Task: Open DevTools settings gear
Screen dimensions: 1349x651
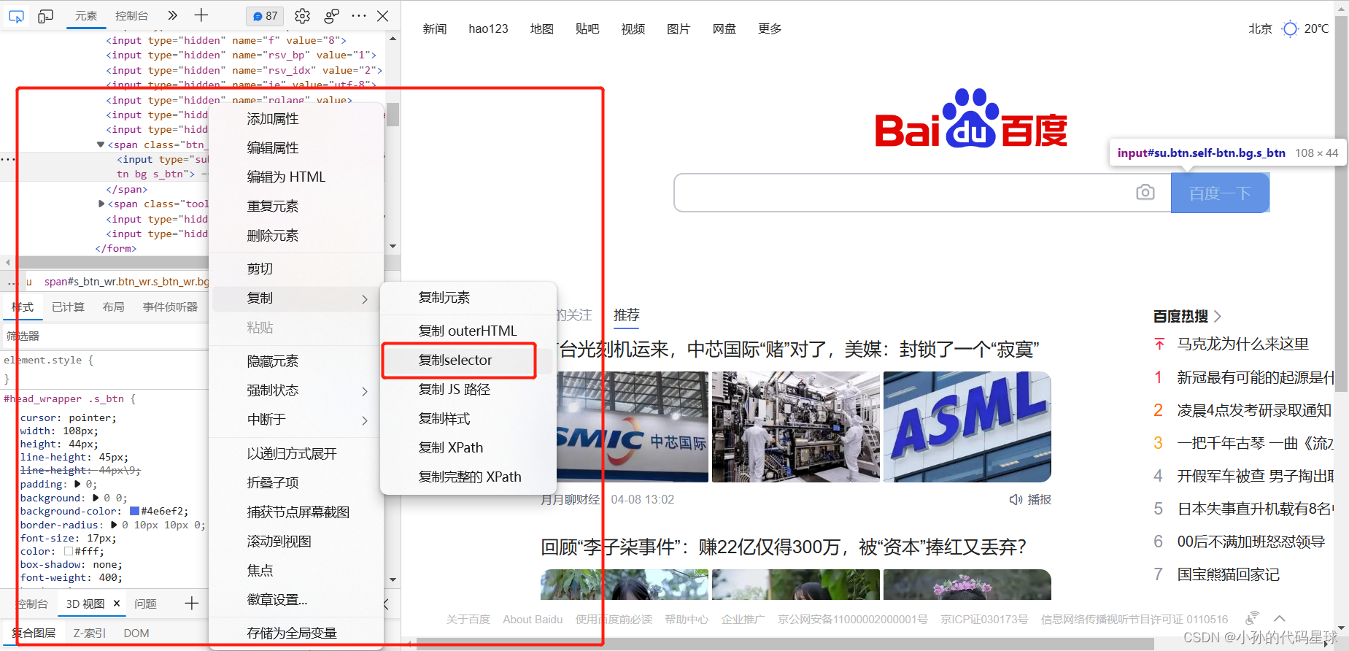Action: pyautogui.click(x=302, y=16)
